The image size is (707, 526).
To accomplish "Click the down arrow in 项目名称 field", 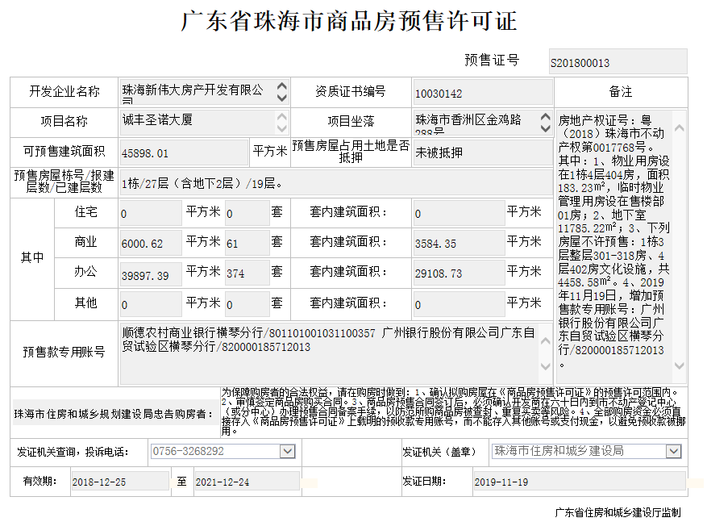I will tap(281, 128).
